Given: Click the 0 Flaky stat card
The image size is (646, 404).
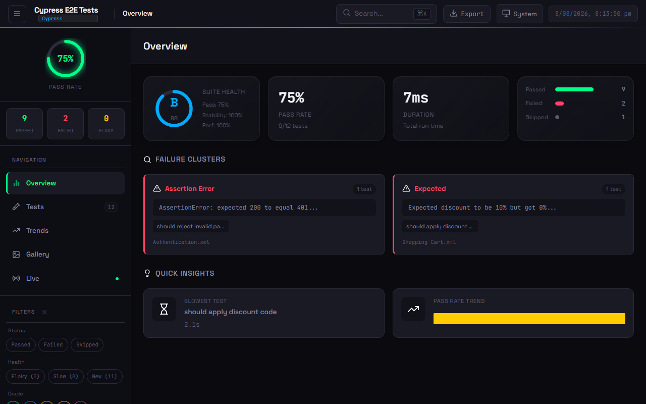Looking at the screenshot, I should click(106, 124).
